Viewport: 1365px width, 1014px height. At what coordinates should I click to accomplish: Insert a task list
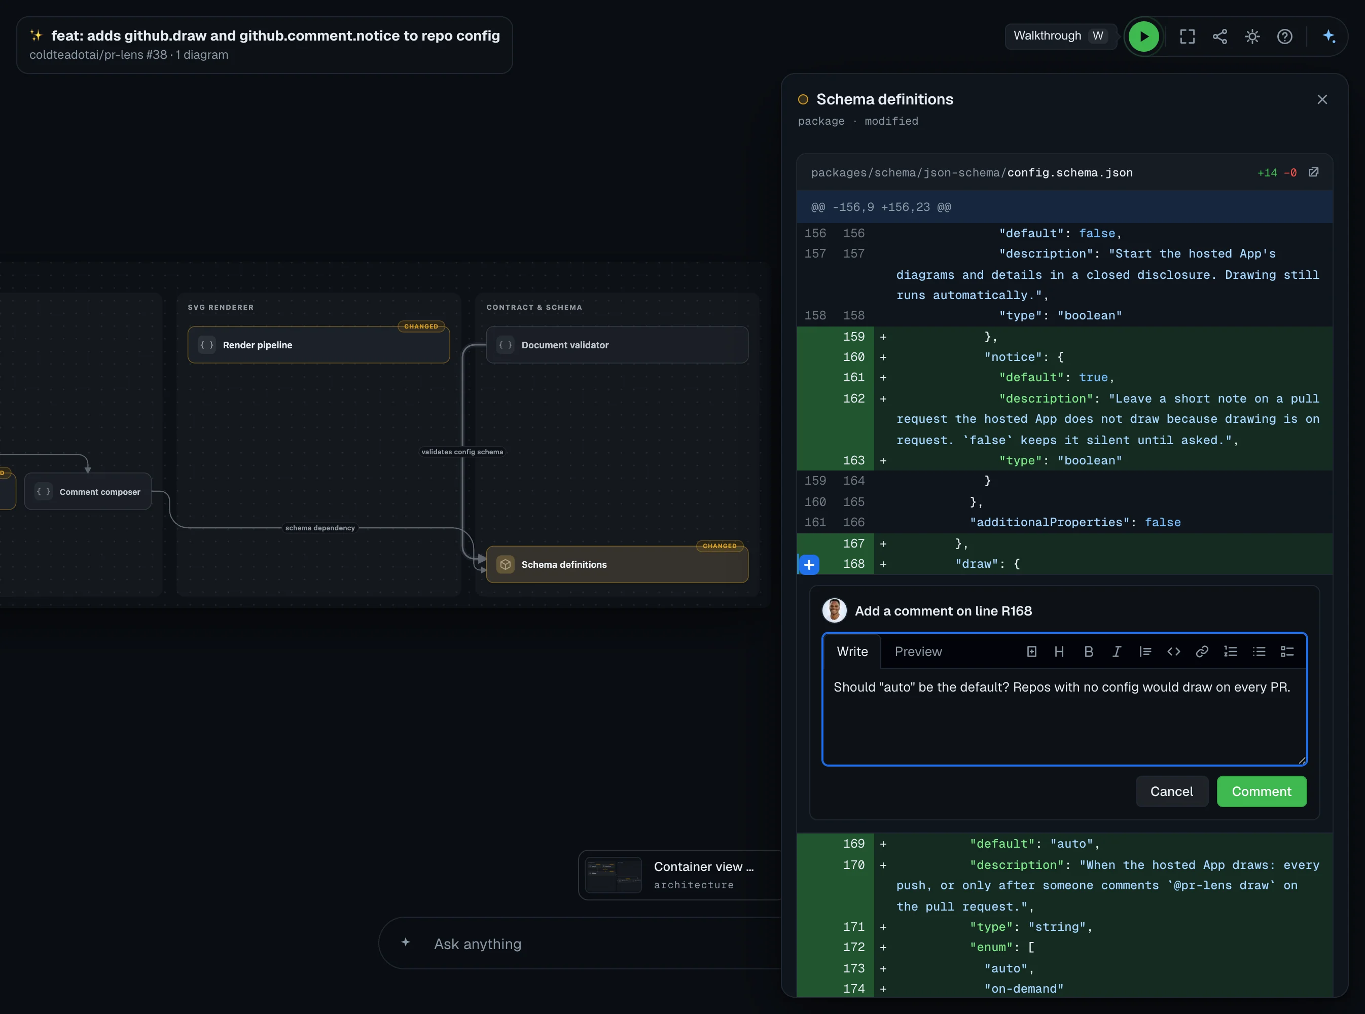pos(1287,651)
